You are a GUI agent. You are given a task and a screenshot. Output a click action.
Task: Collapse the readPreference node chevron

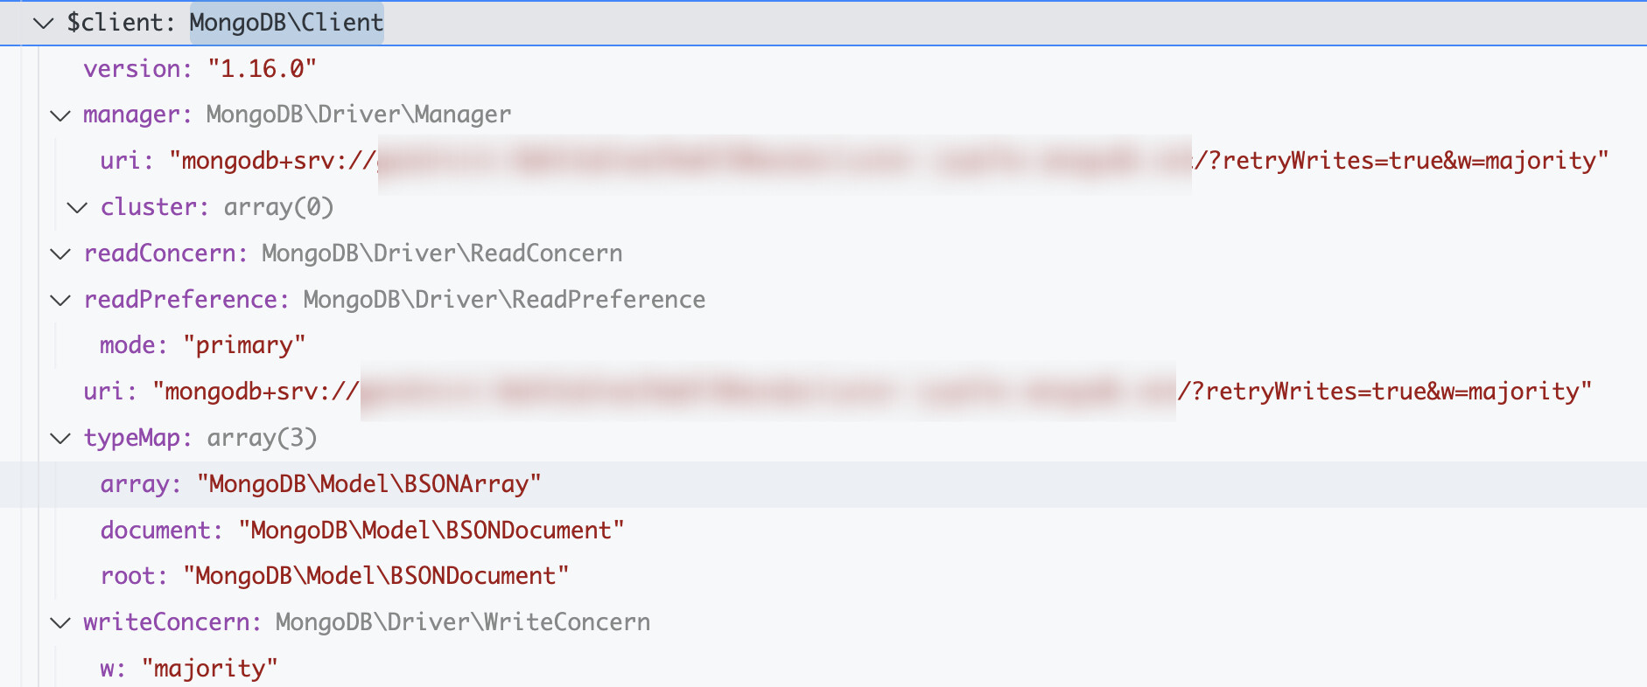pyautogui.click(x=60, y=301)
